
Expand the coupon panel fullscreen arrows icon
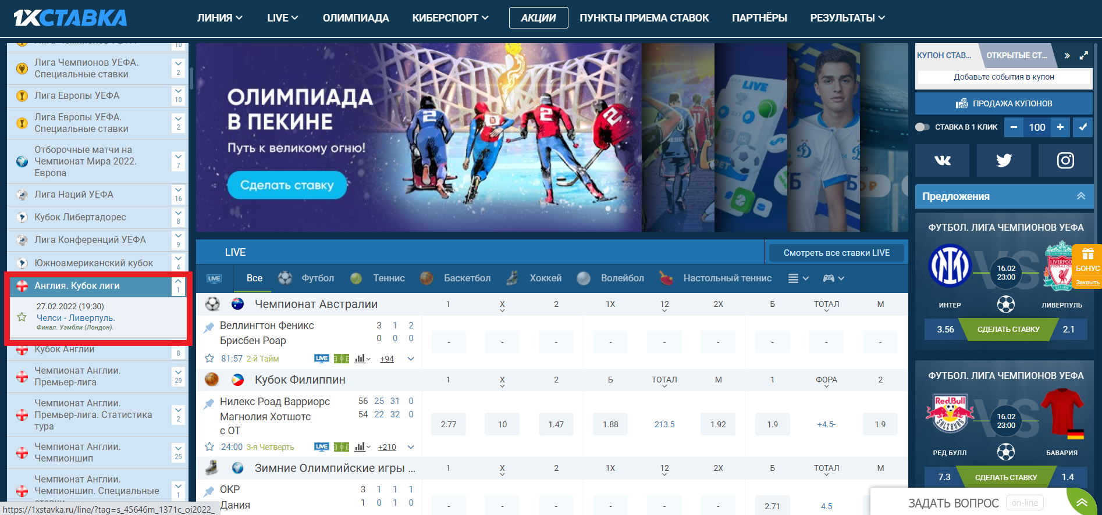coord(1083,56)
